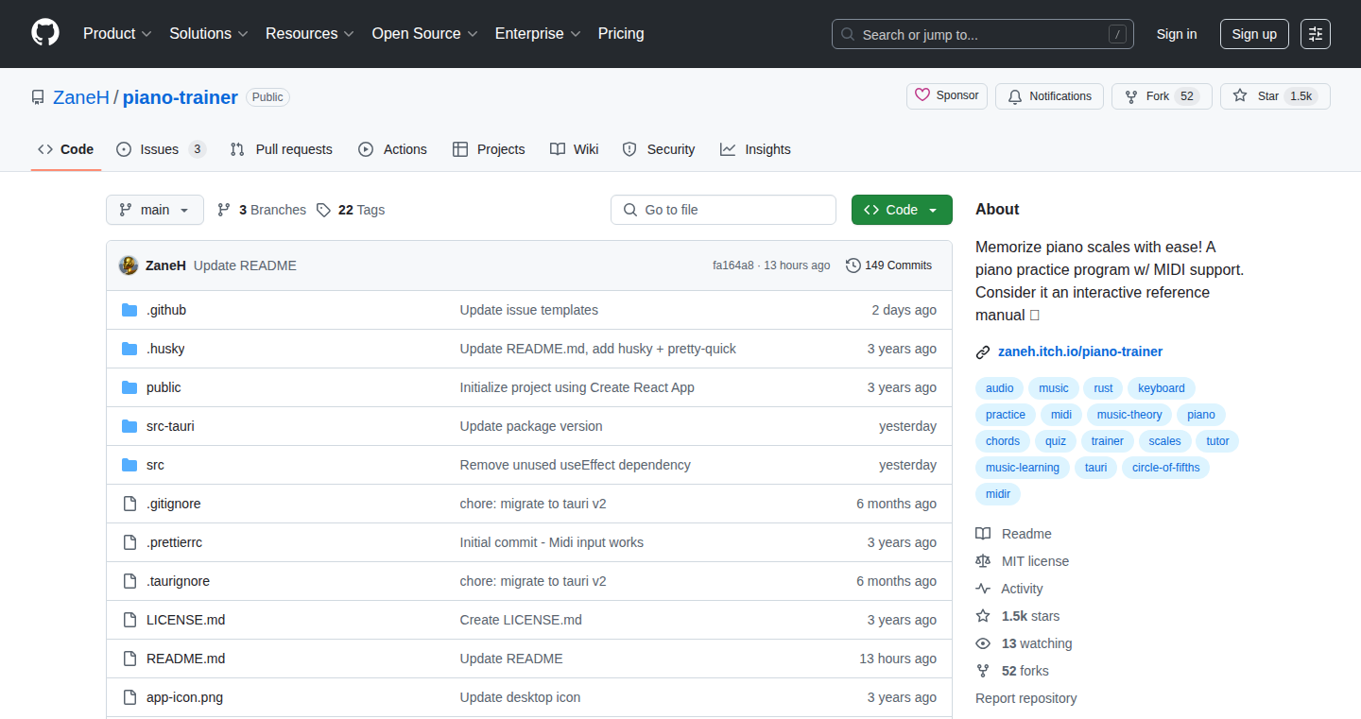Image resolution: width=1361 pixels, height=719 pixels.
Task: Click the LICENSE.md file icon
Action: (129, 620)
